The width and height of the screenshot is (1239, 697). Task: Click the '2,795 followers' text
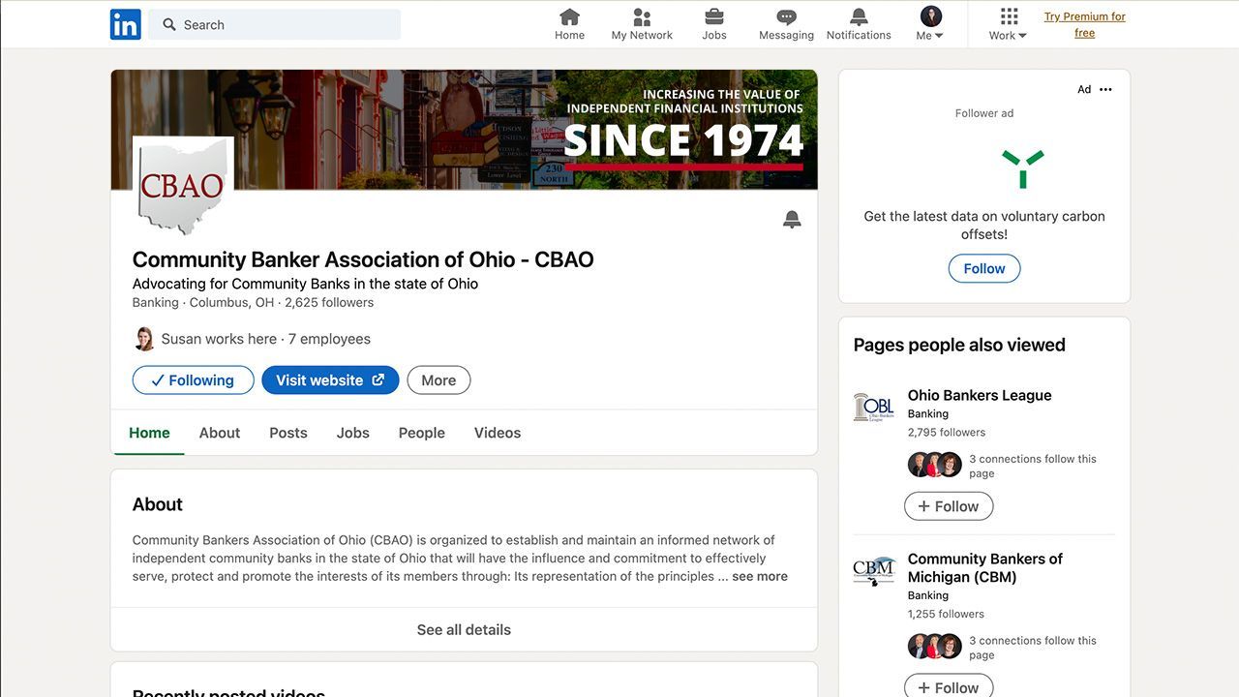pyautogui.click(x=947, y=432)
